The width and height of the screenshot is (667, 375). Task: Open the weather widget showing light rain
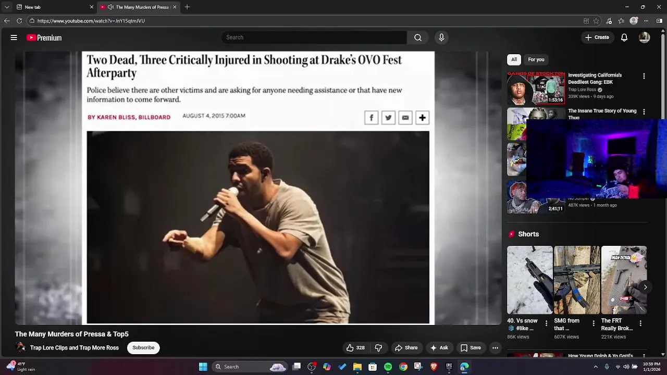(x=20, y=367)
